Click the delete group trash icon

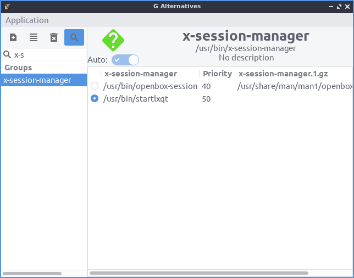(x=54, y=37)
